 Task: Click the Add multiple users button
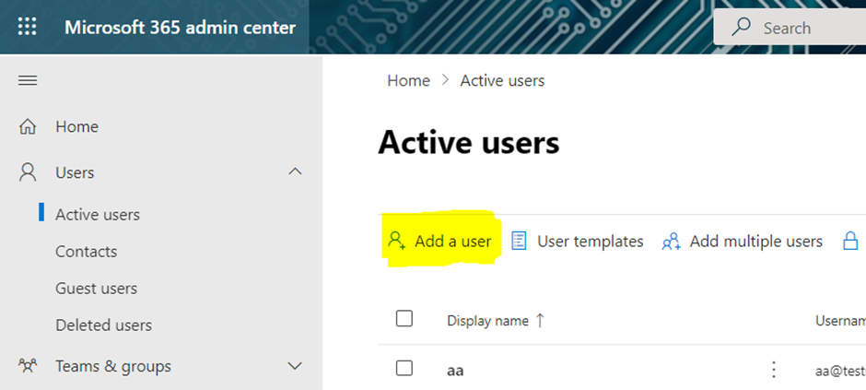click(743, 242)
